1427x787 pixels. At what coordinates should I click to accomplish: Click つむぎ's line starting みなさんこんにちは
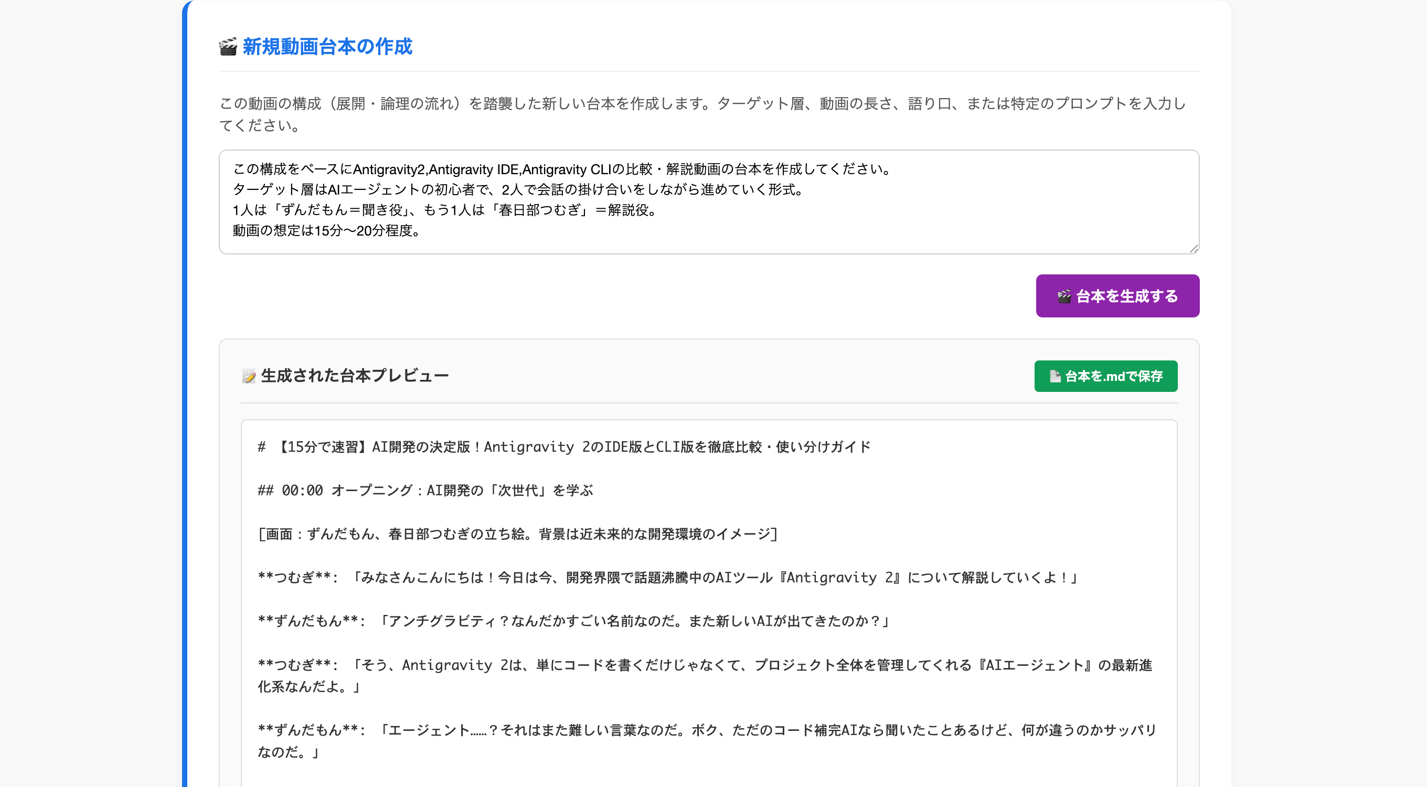point(667,578)
